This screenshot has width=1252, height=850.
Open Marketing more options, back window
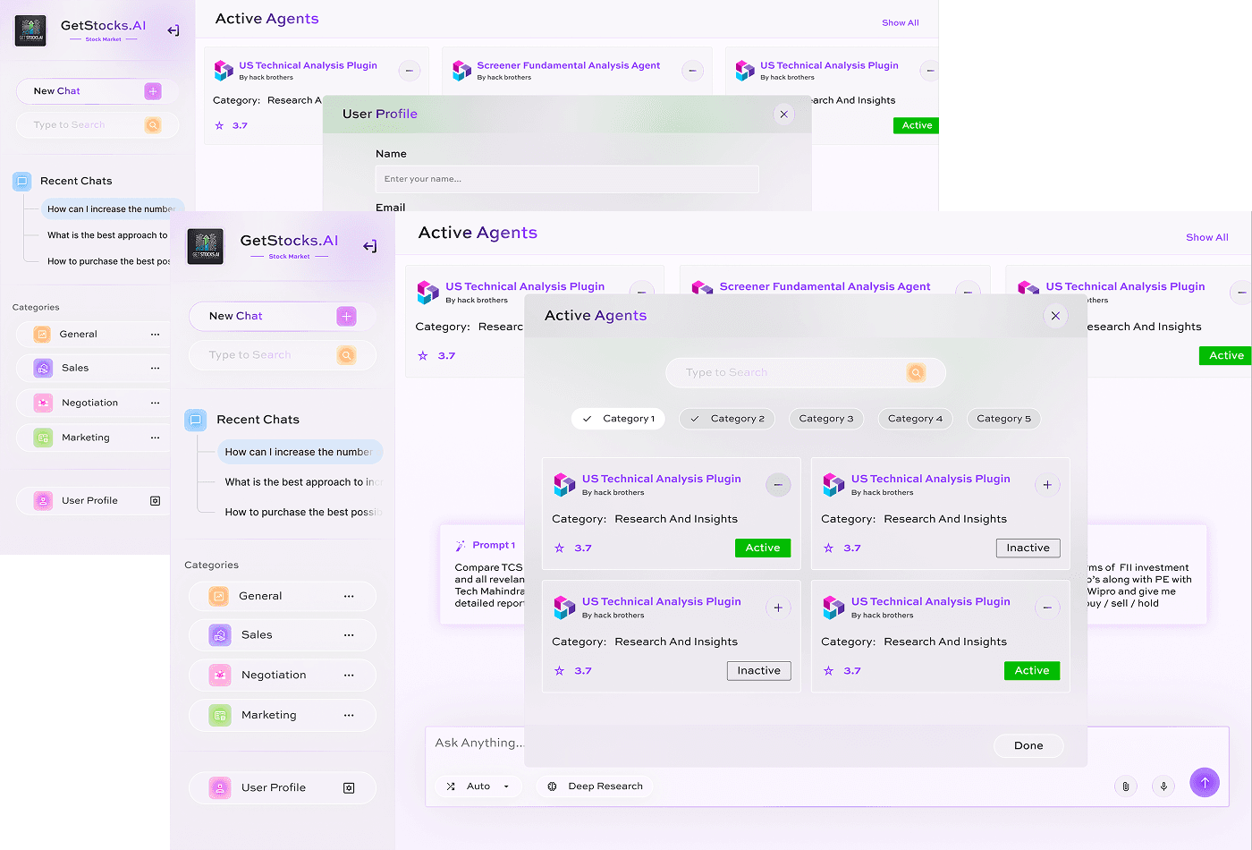(155, 438)
